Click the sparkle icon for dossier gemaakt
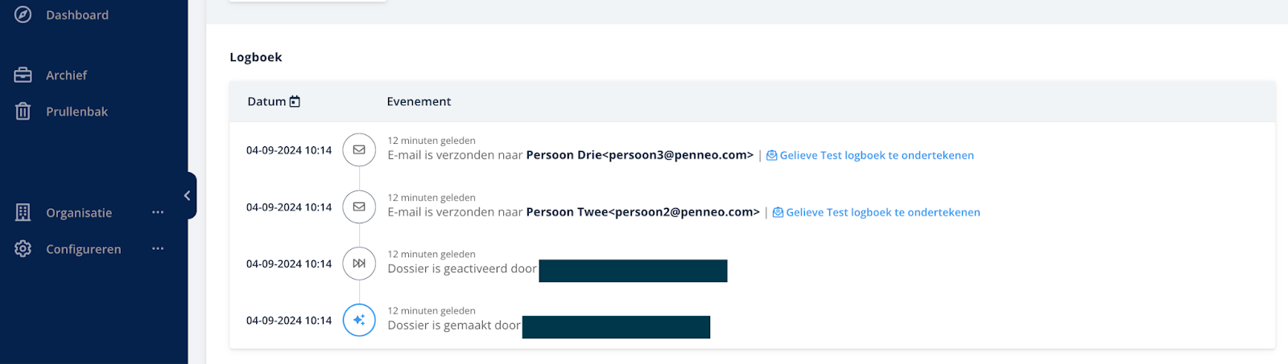 tap(359, 320)
